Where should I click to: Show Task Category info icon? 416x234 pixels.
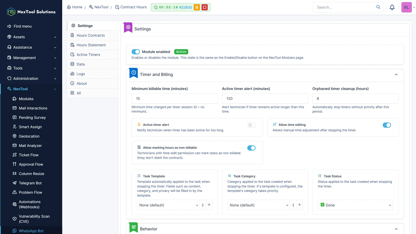pyautogui.click(x=293, y=205)
